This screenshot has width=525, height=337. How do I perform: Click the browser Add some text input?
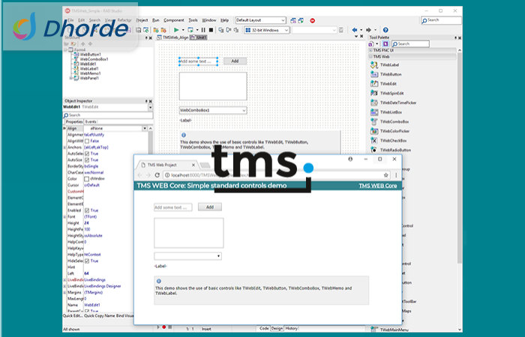(173, 207)
